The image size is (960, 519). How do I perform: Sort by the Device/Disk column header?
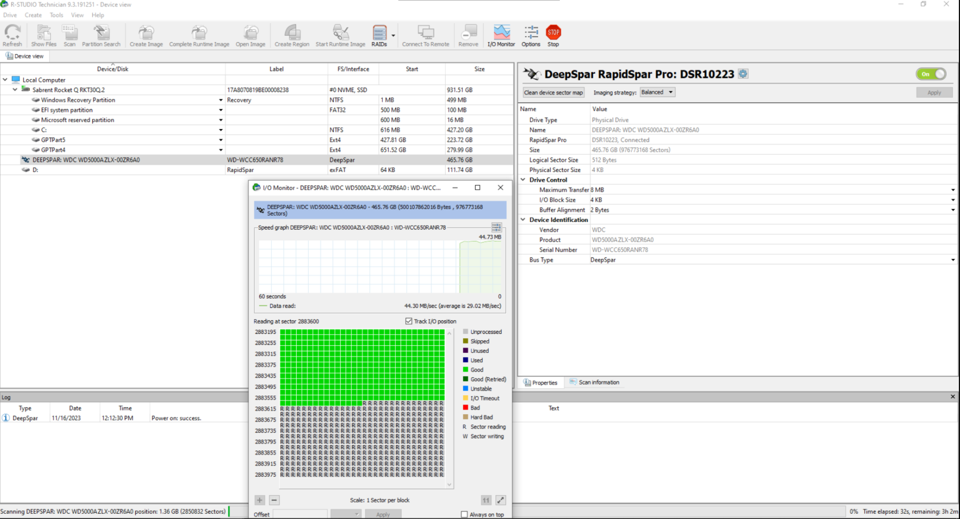[113, 69]
